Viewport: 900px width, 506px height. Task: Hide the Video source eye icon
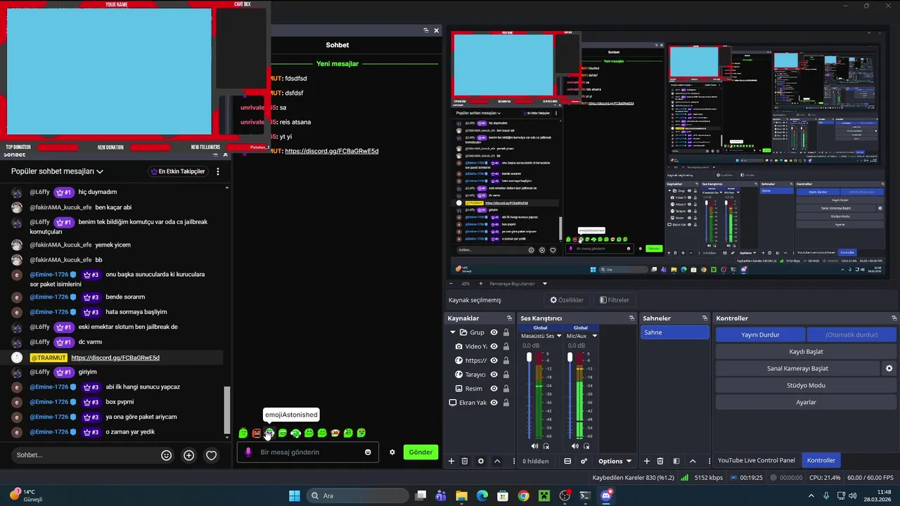(x=494, y=346)
